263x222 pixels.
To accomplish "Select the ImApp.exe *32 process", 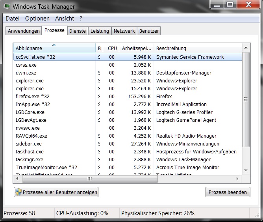I will [128, 104].
